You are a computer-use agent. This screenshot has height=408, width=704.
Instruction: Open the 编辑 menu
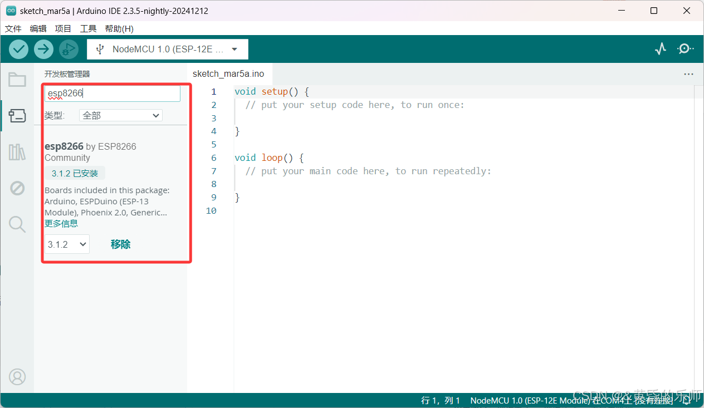coord(38,28)
